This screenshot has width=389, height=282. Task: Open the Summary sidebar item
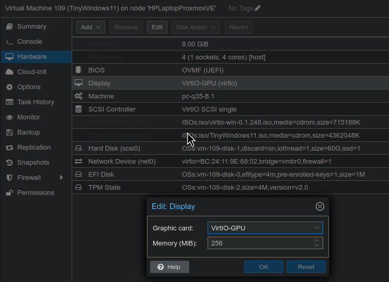point(31,27)
